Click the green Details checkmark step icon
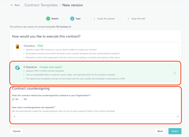 [x=48, y=19]
